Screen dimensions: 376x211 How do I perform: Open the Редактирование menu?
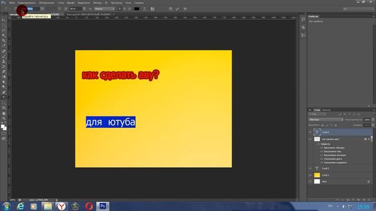tap(26, 2)
